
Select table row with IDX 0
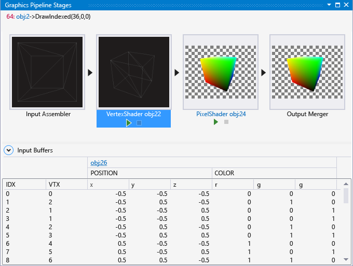pos(172,194)
